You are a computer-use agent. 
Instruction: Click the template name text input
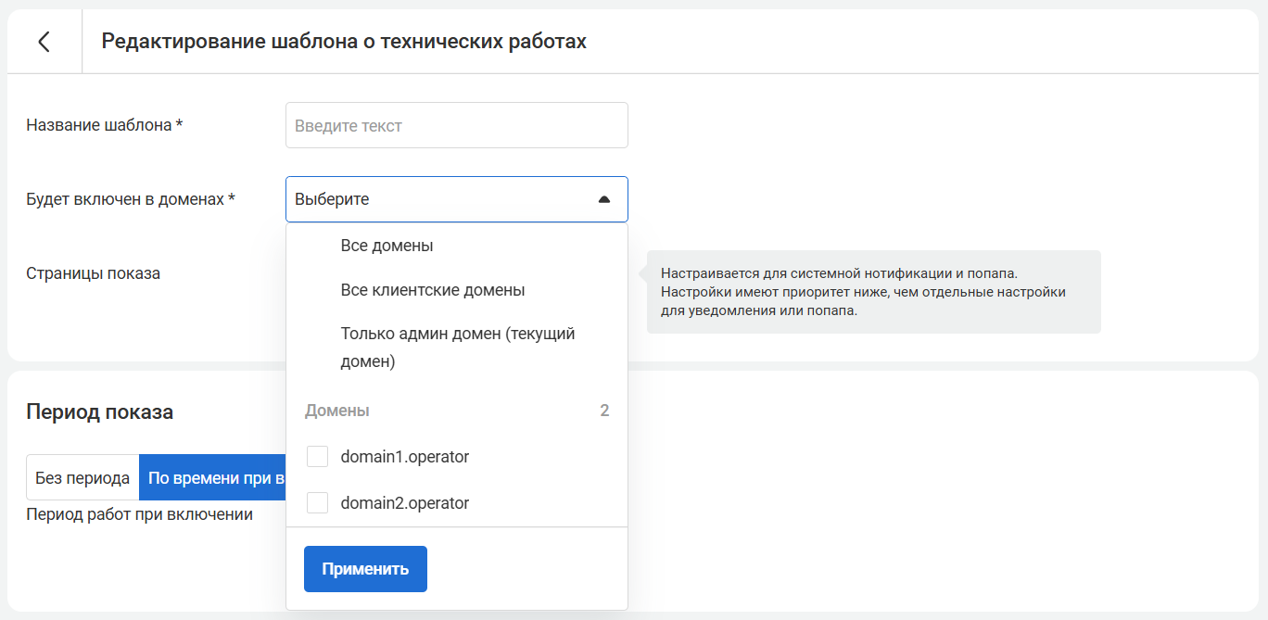coord(456,125)
